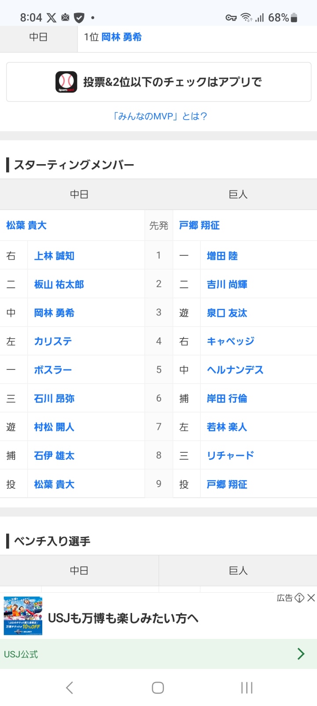Tap the USJも万博も楽しみたい方へ ad text
The width and height of the screenshot is (317, 706).
(x=123, y=618)
